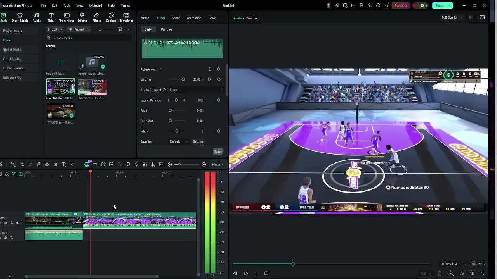Click the Export button
Screen dimensions: 497x279
click(442, 5)
